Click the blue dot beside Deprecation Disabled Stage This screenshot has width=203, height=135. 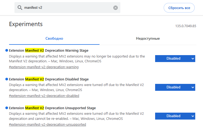[7, 79]
